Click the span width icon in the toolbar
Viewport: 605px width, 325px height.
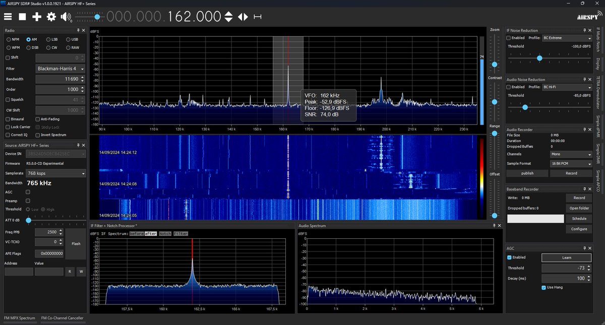coord(258,17)
